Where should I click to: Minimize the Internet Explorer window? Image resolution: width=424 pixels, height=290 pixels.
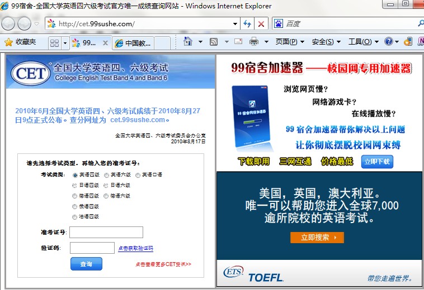[x=390, y=4]
